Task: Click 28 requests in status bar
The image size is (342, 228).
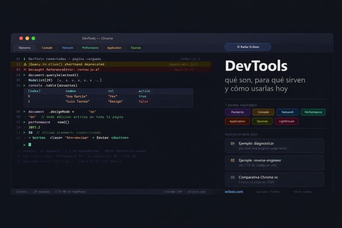Action: point(42,192)
